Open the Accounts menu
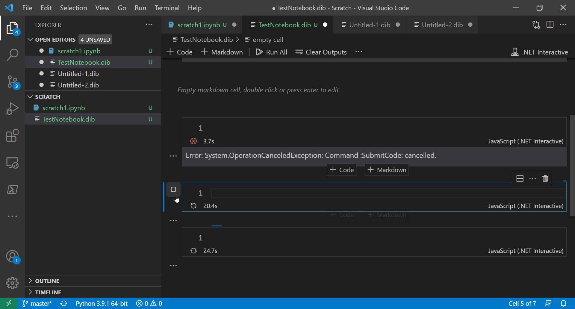The height and width of the screenshot is (309, 575). 12,257
